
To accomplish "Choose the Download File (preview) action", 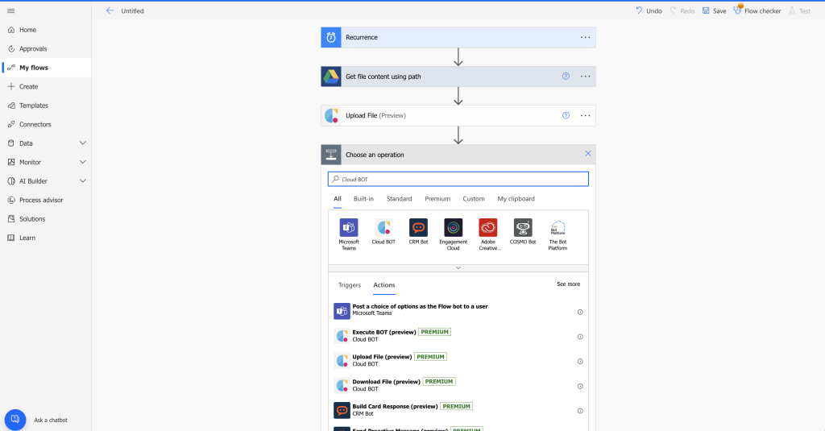I will (458, 385).
